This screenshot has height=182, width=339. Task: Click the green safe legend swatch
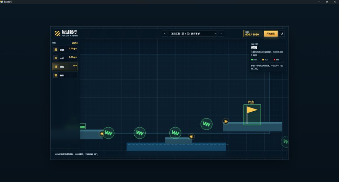click(252, 60)
